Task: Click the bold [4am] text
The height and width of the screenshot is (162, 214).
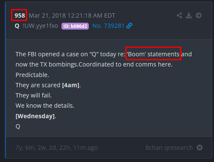Action: tap(71, 85)
